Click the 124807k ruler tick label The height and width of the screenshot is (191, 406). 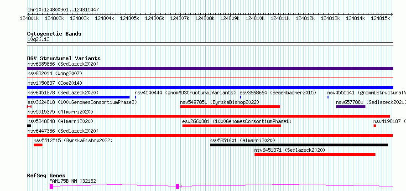point(180,18)
